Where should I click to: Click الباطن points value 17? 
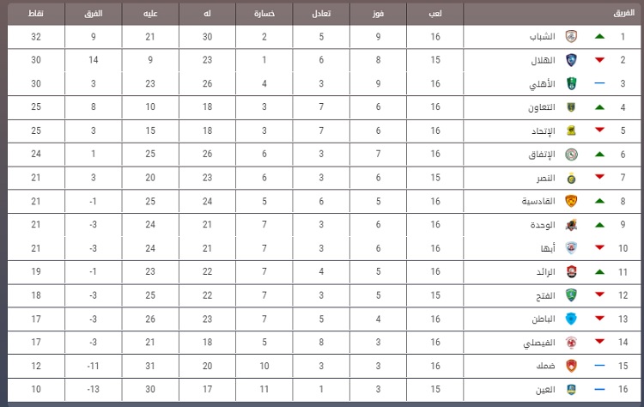tap(36, 319)
